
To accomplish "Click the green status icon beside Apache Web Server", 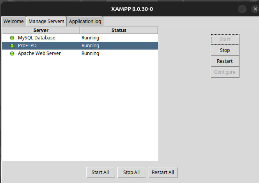I will 12,53.
